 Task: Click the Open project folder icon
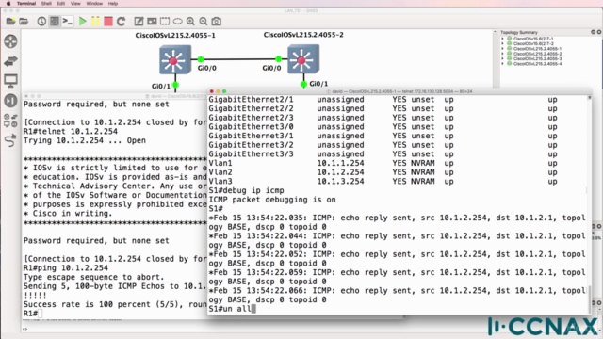24,21
